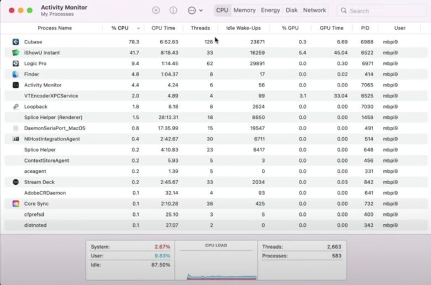Click the CPU Load graph
This screenshot has width=431, height=285.
(x=216, y=262)
